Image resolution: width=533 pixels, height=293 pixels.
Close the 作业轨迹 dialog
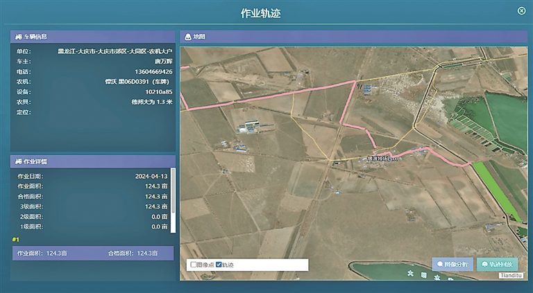[521, 10]
